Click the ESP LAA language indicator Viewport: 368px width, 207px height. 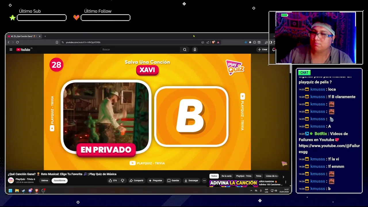[x=267, y=191]
